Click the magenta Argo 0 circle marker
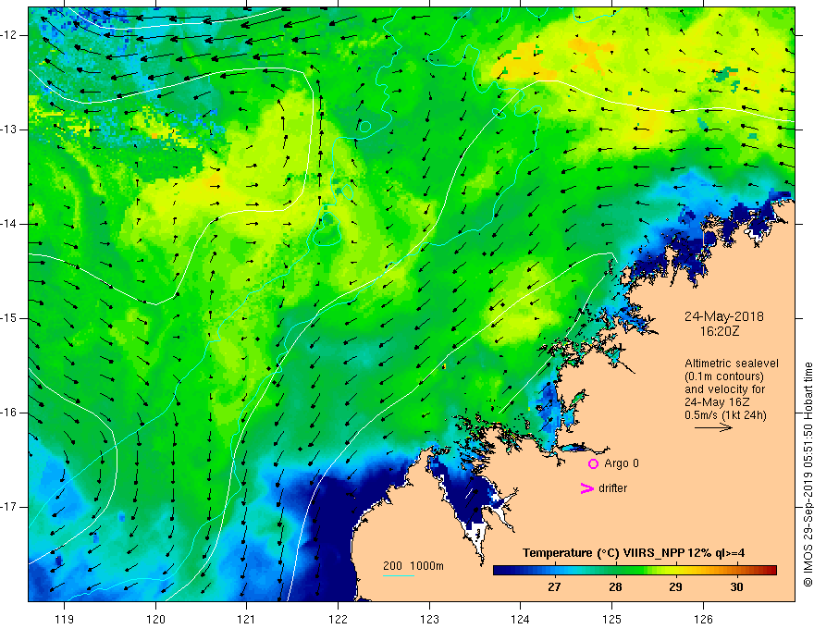The image size is (814, 629). (593, 464)
